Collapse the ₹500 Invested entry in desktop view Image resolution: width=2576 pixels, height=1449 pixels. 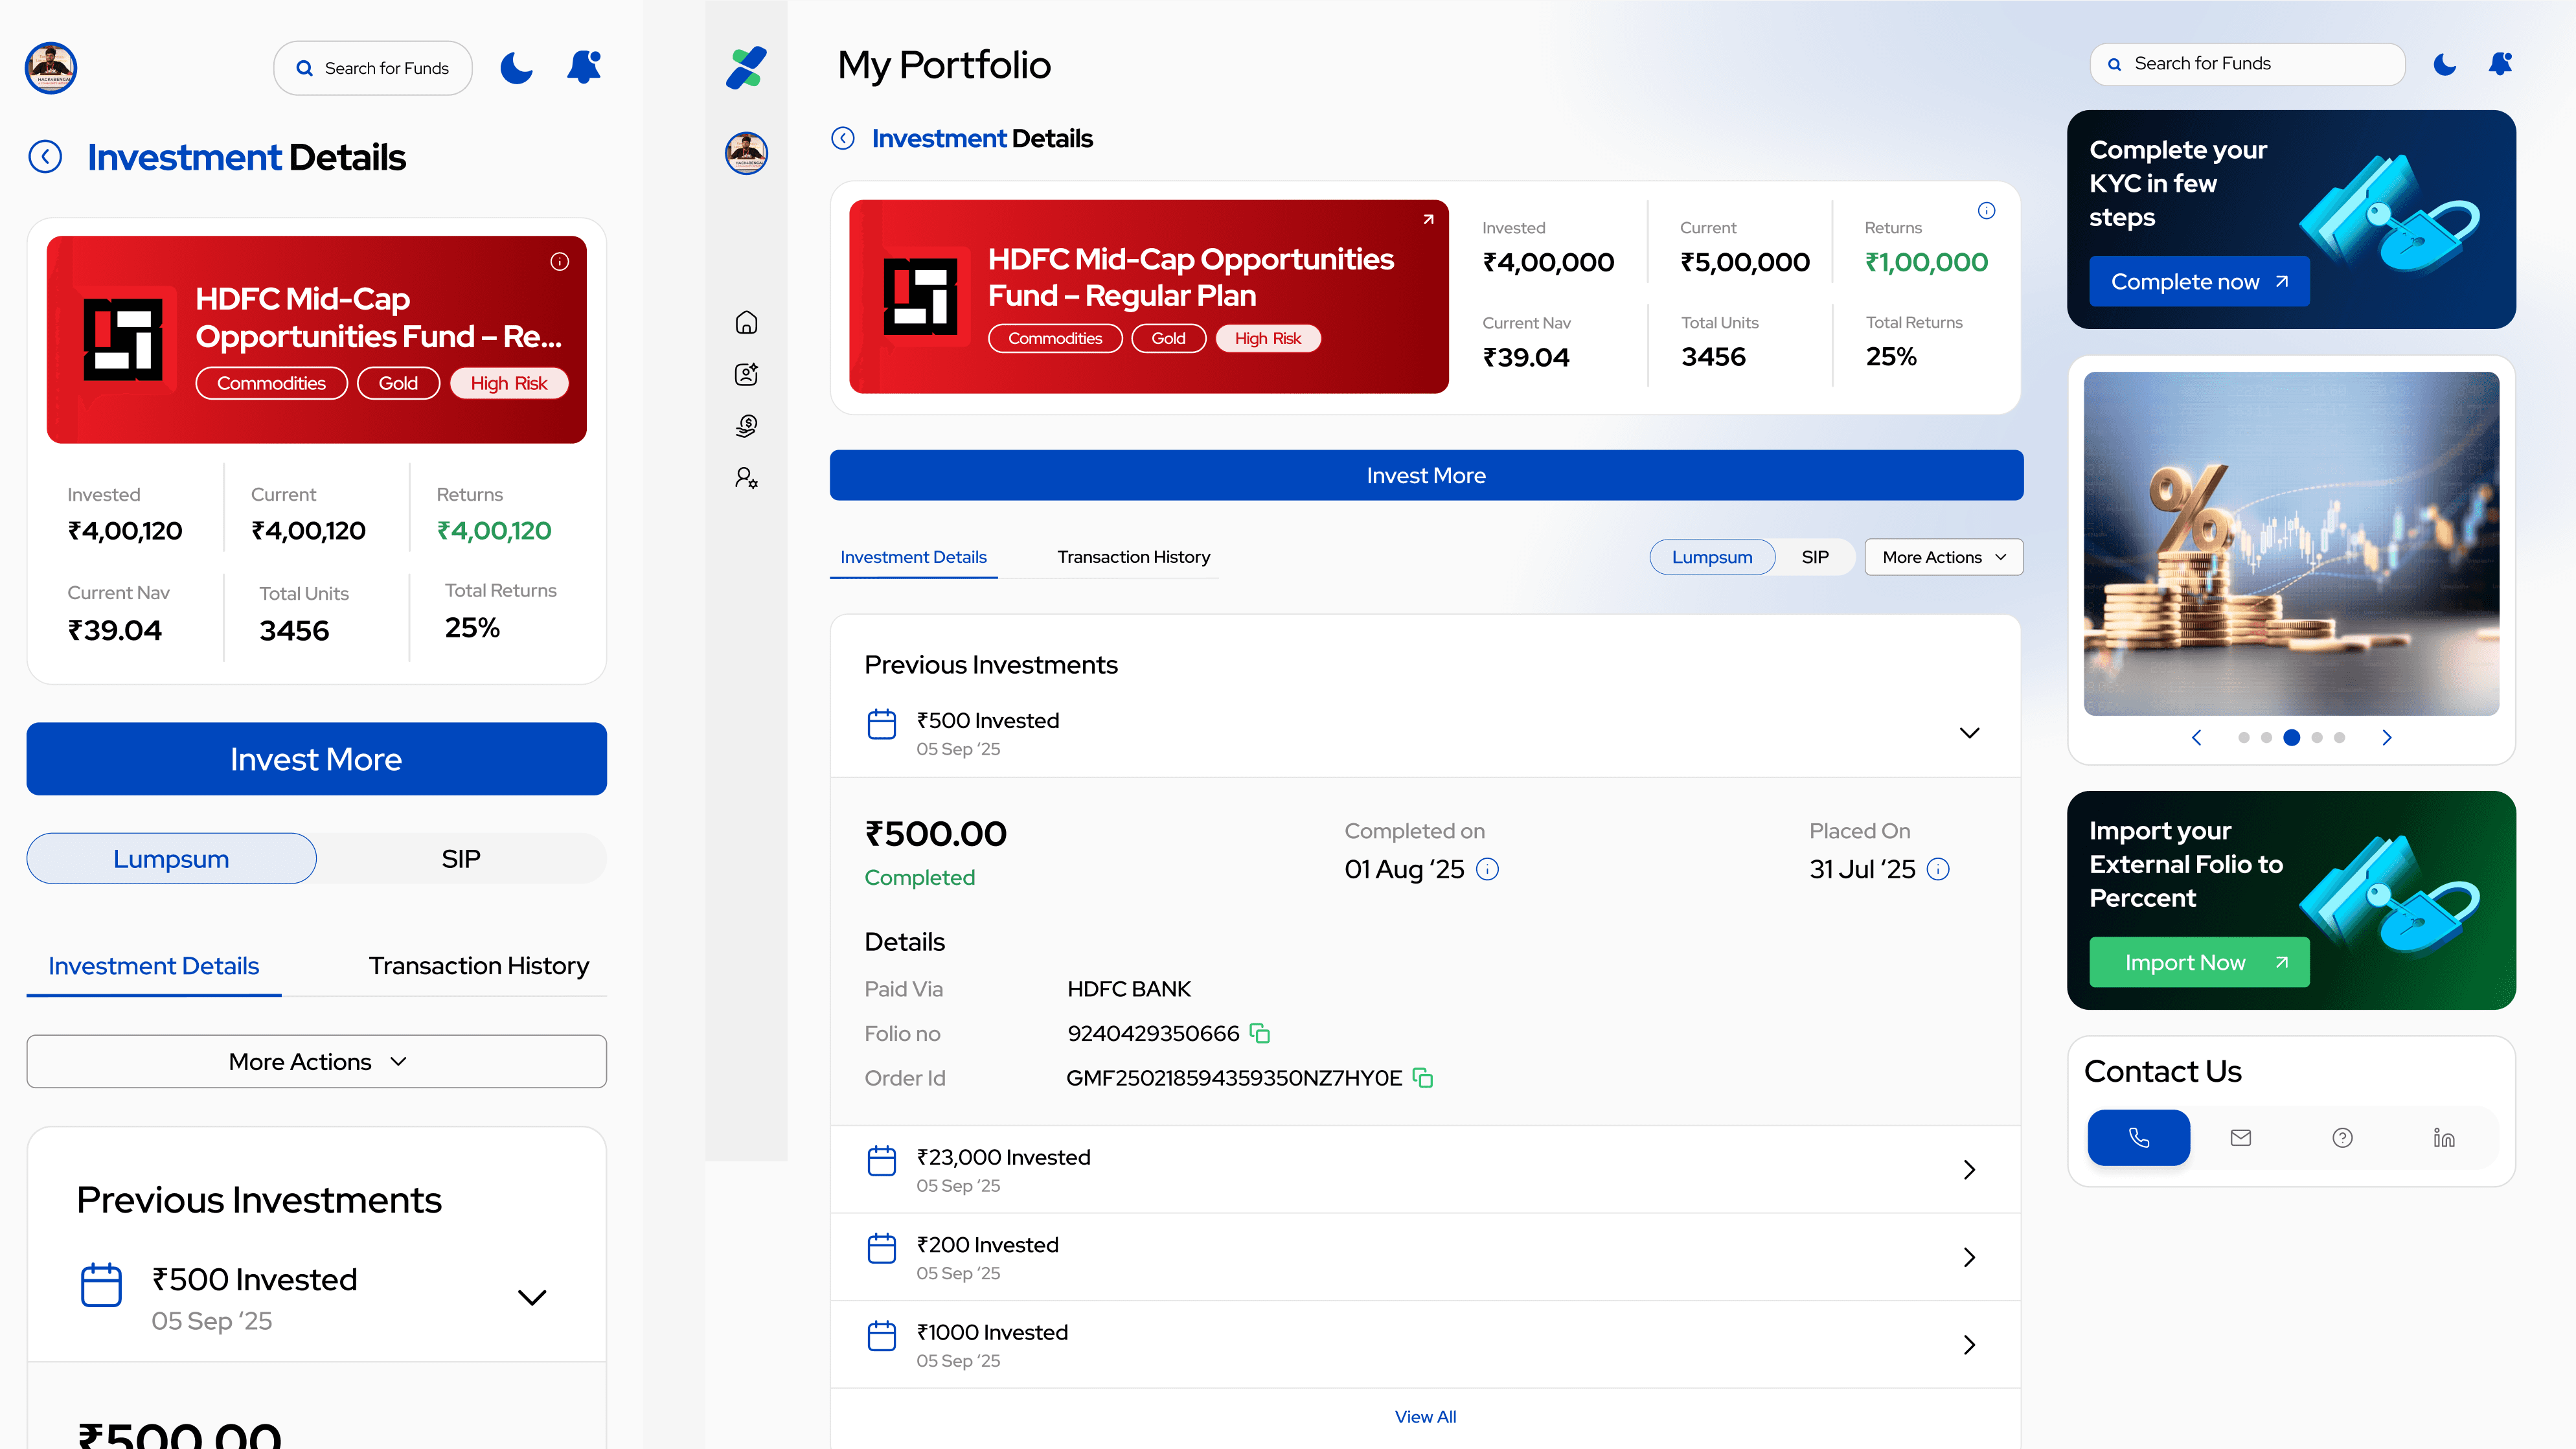coord(1969,733)
